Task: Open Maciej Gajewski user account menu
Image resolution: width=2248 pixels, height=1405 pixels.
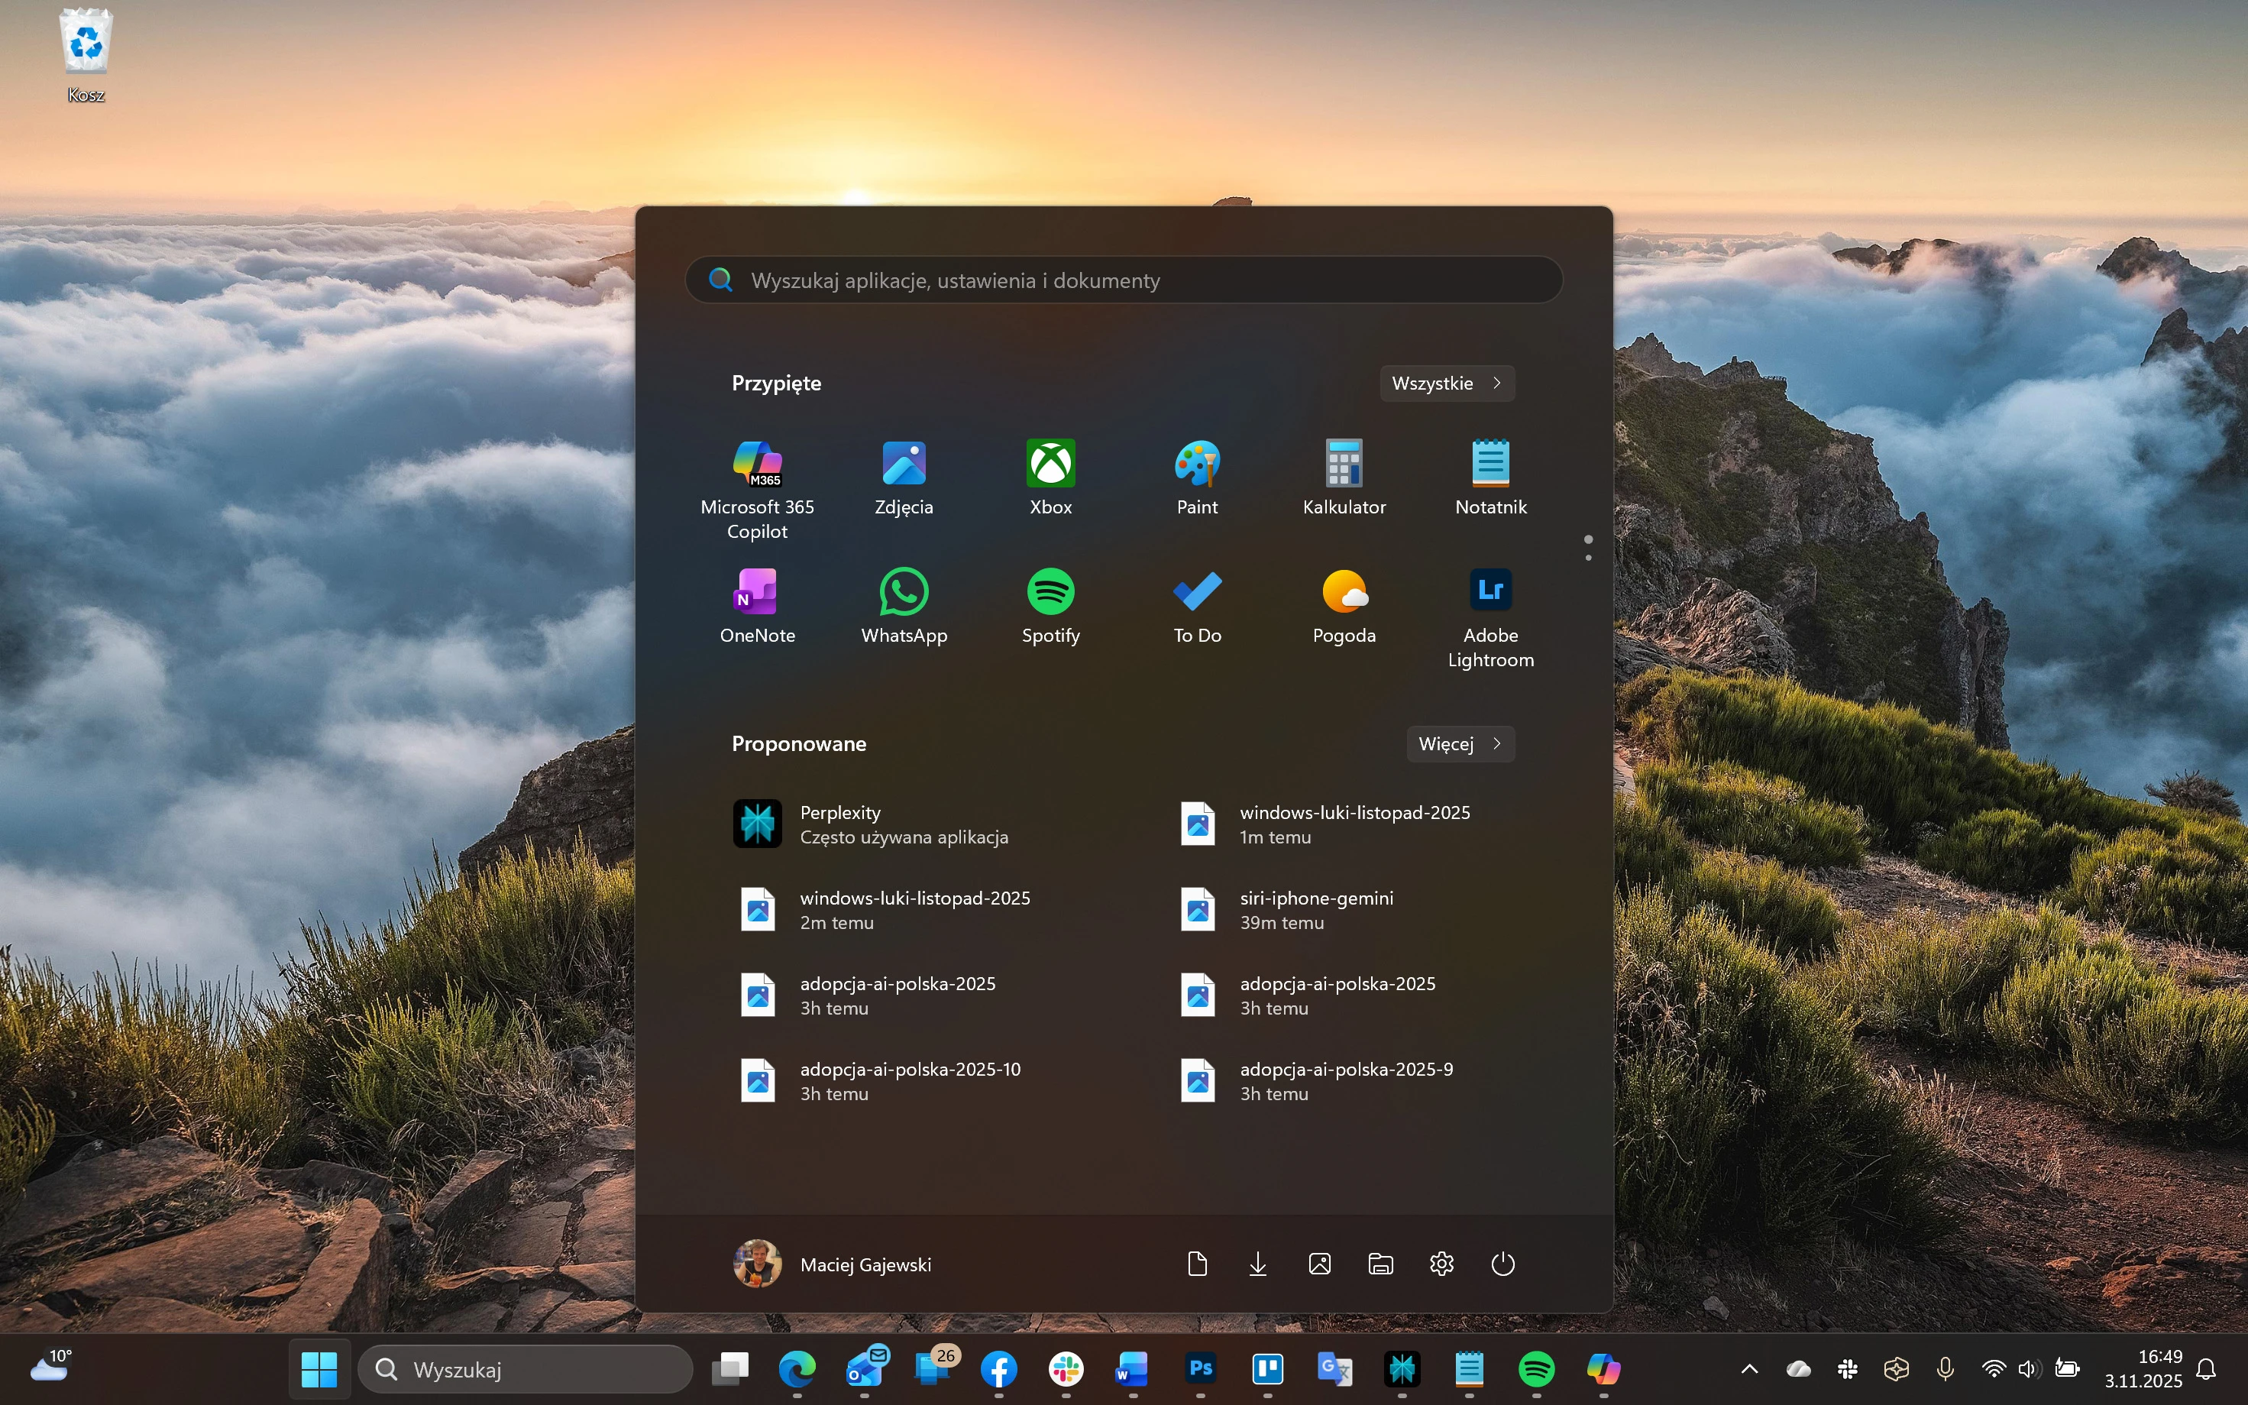Action: click(833, 1264)
